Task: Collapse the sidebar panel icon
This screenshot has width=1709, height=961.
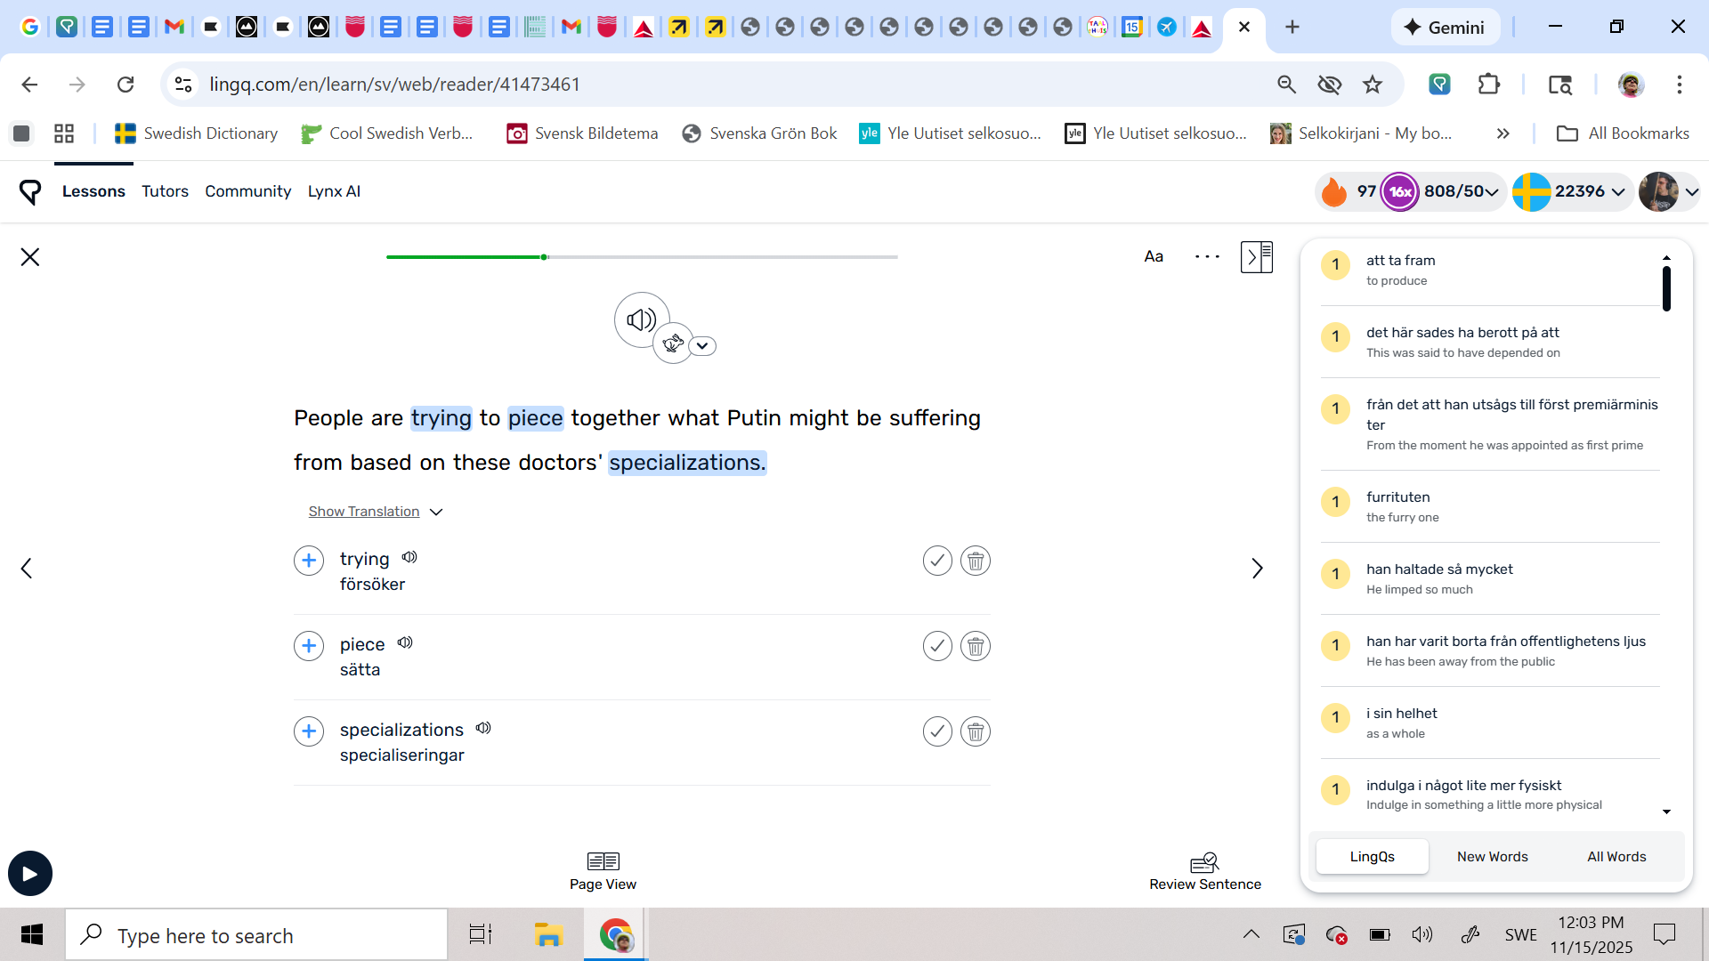Action: (1256, 257)
